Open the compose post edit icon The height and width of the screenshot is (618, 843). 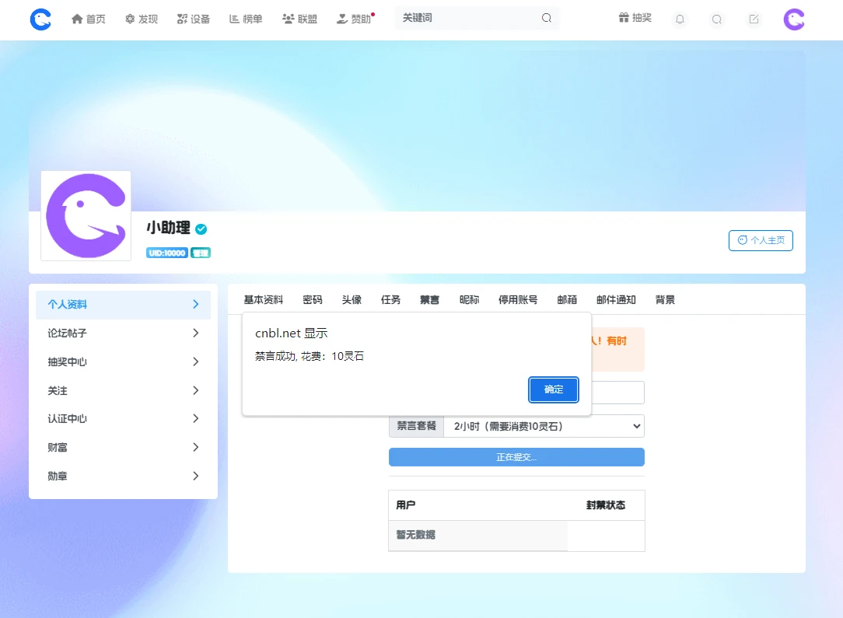pyautogui.click(x=753, y=19)
